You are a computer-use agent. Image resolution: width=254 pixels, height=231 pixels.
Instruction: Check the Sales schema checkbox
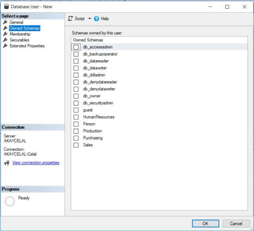76,145
